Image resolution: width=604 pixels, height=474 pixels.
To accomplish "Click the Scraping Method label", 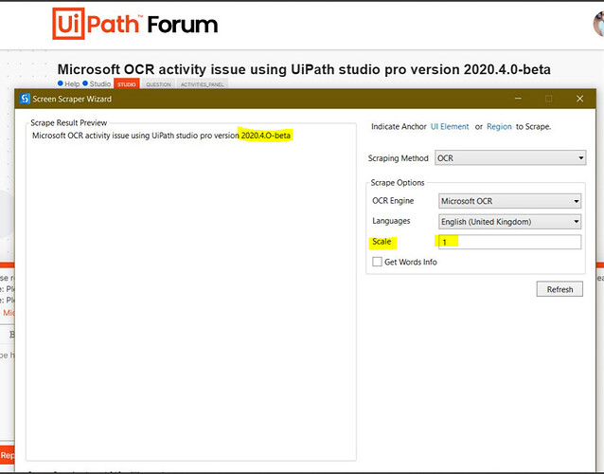I will tap(398, 158).
